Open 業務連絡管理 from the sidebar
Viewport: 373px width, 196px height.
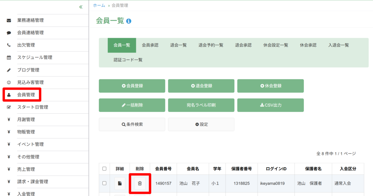(x=30, y=20)
